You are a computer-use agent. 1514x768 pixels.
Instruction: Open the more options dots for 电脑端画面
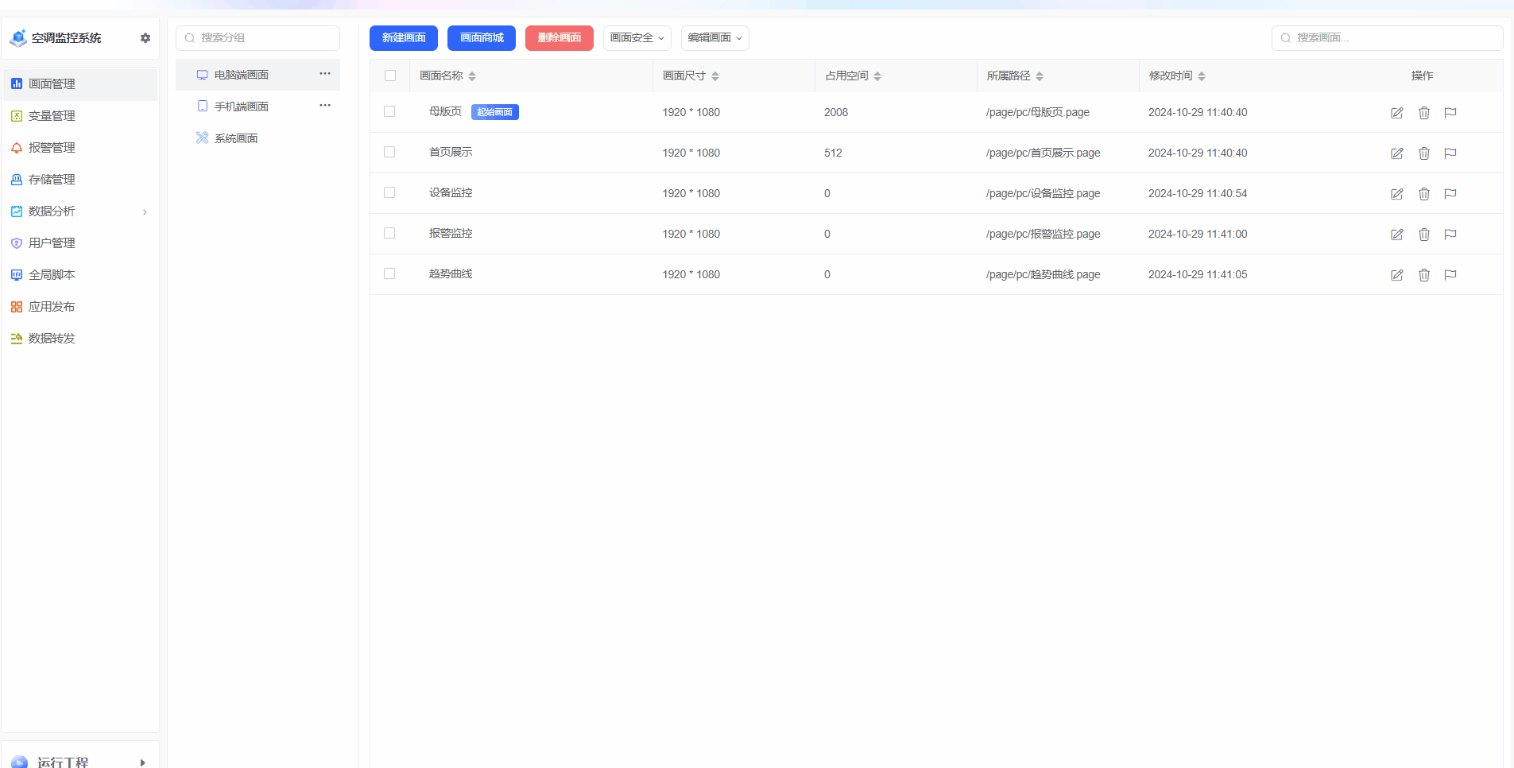point(325,74)
